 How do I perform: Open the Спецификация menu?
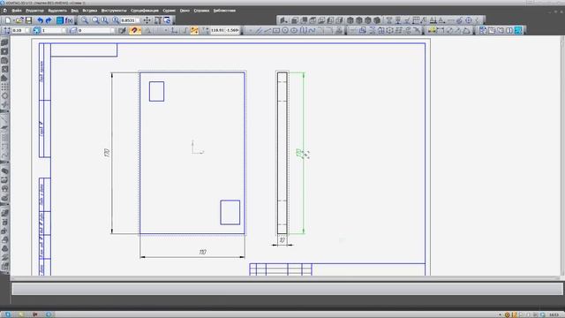tap(145, 11)
